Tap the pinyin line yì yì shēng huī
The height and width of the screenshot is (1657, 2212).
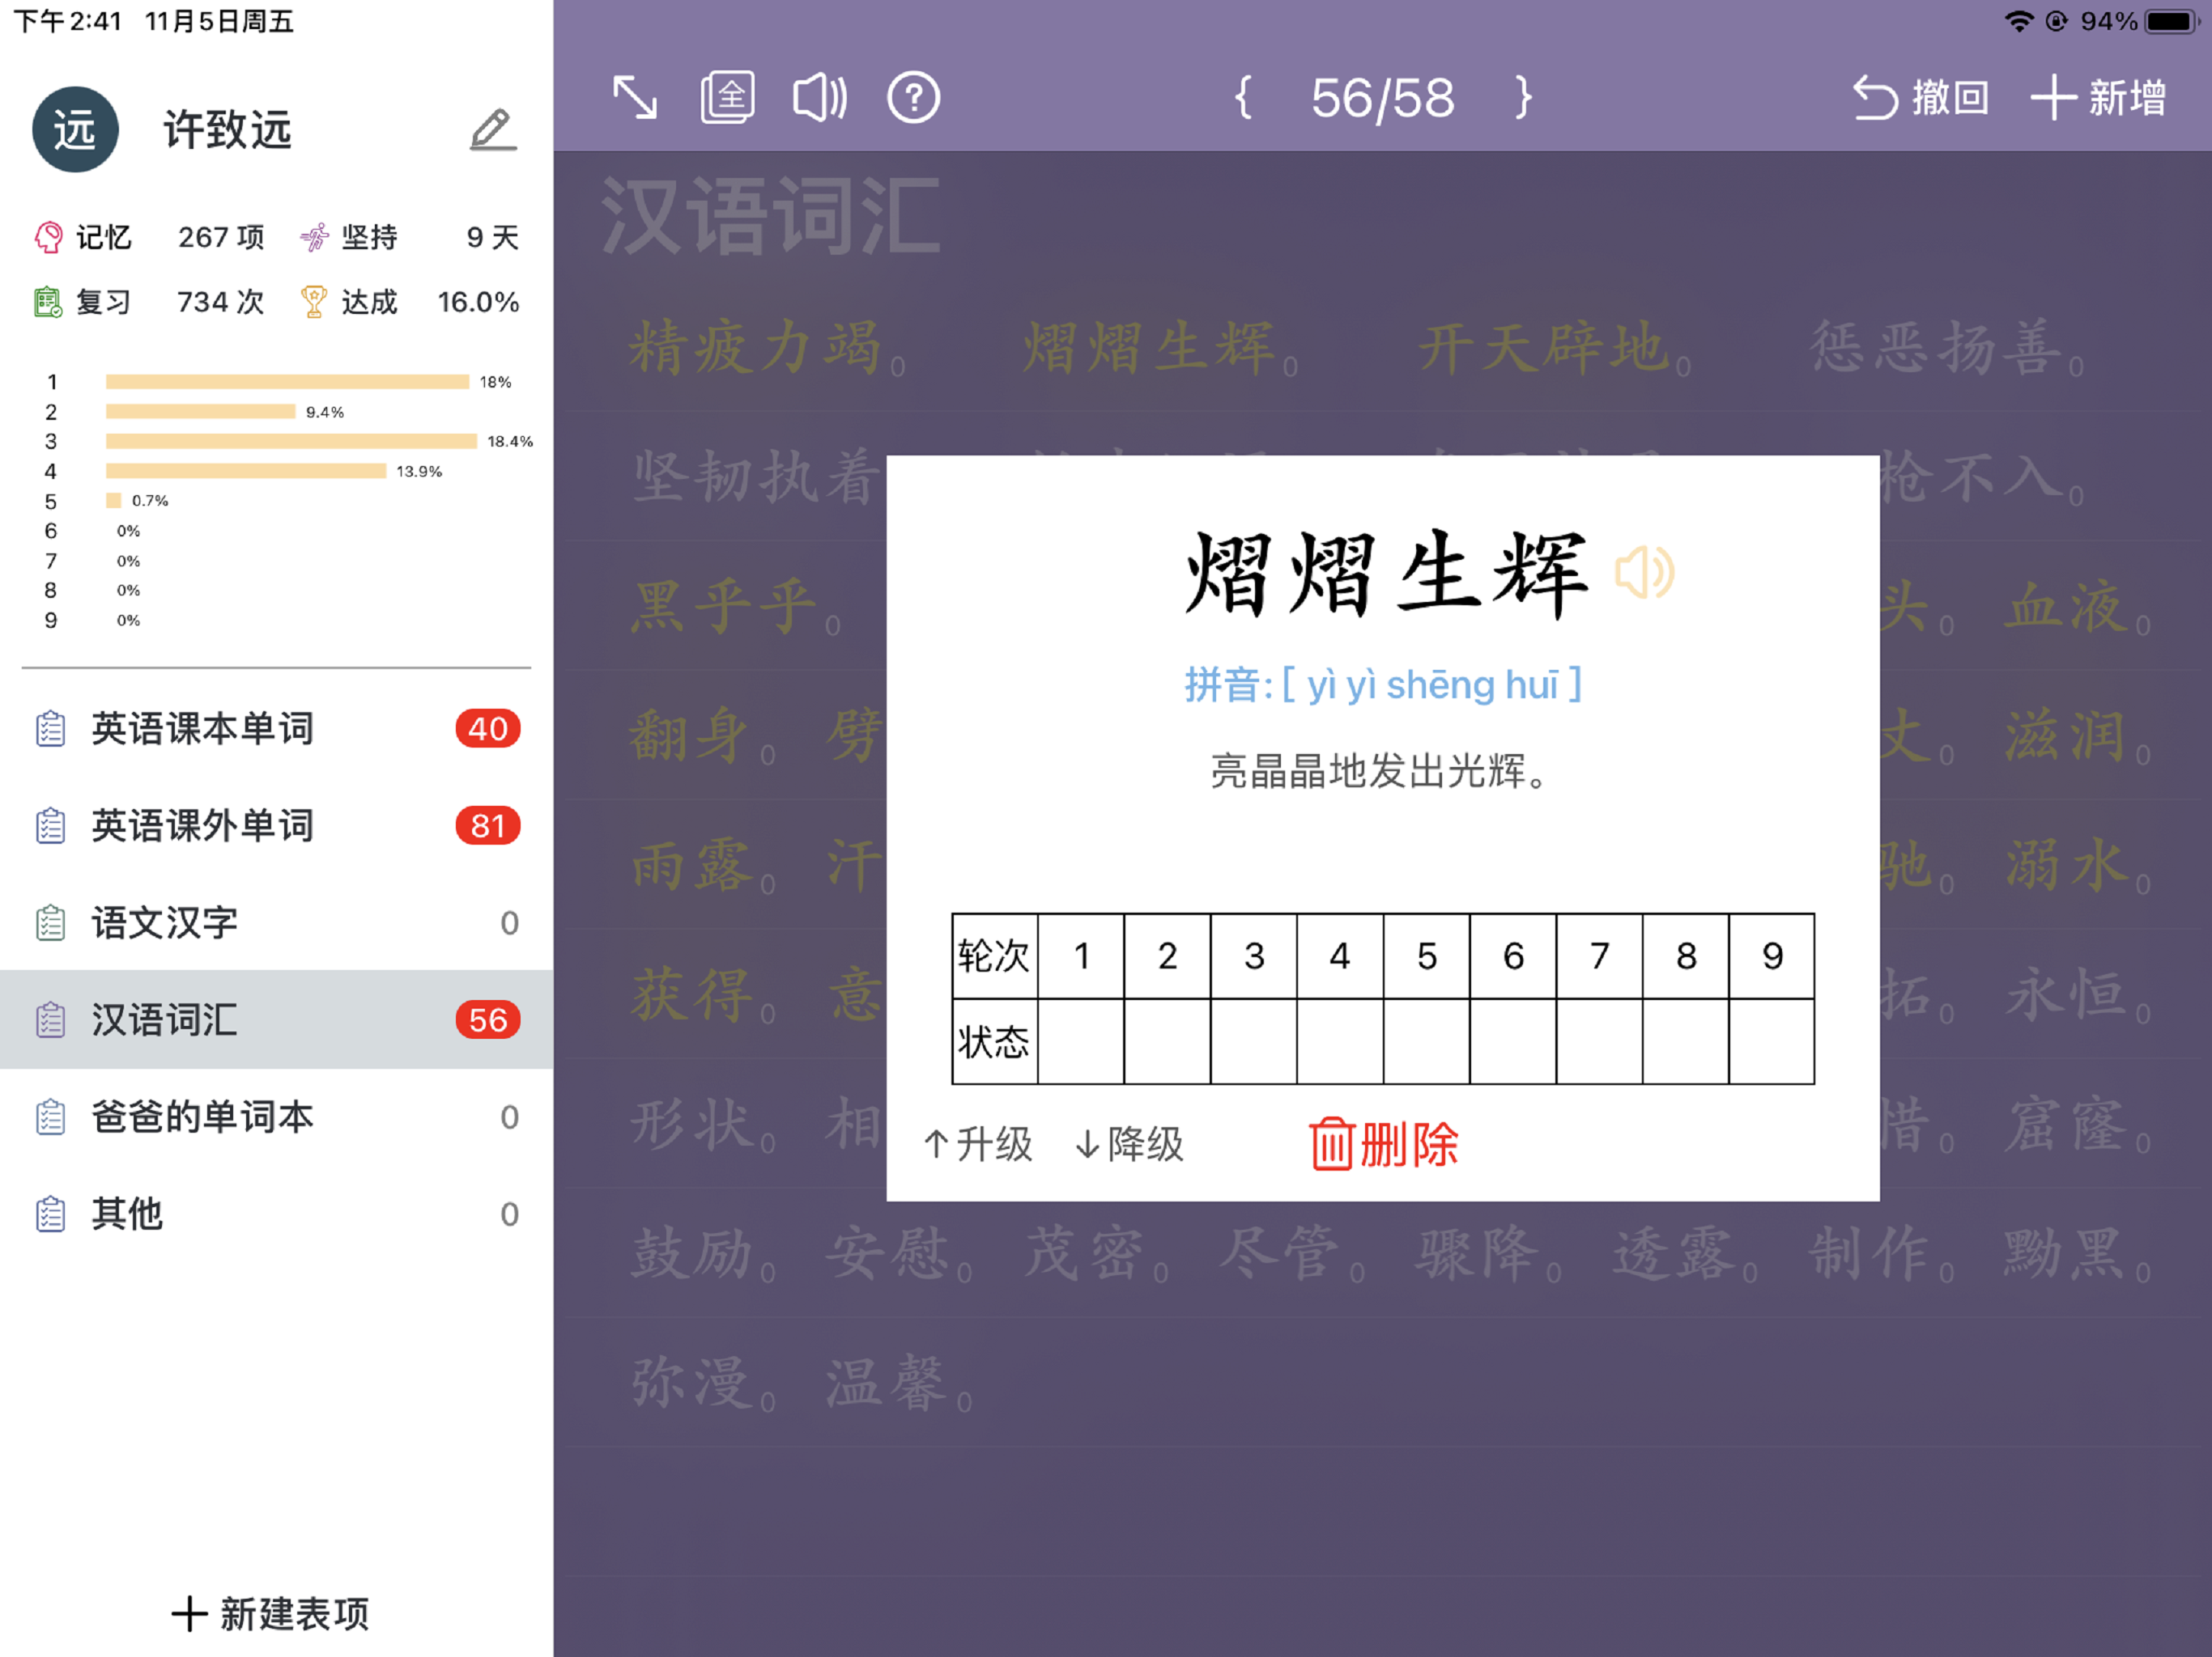1383,684
